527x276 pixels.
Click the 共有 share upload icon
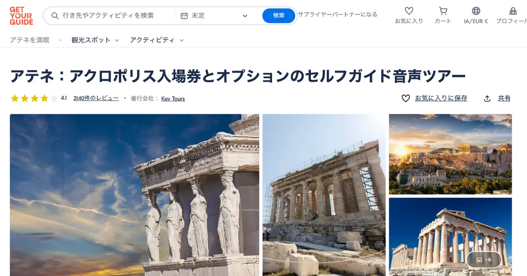coord(487,99)
